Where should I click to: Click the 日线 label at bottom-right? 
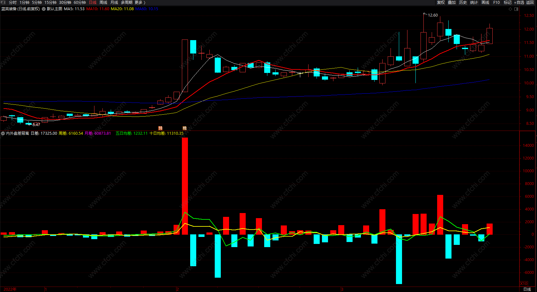(527, 289)
